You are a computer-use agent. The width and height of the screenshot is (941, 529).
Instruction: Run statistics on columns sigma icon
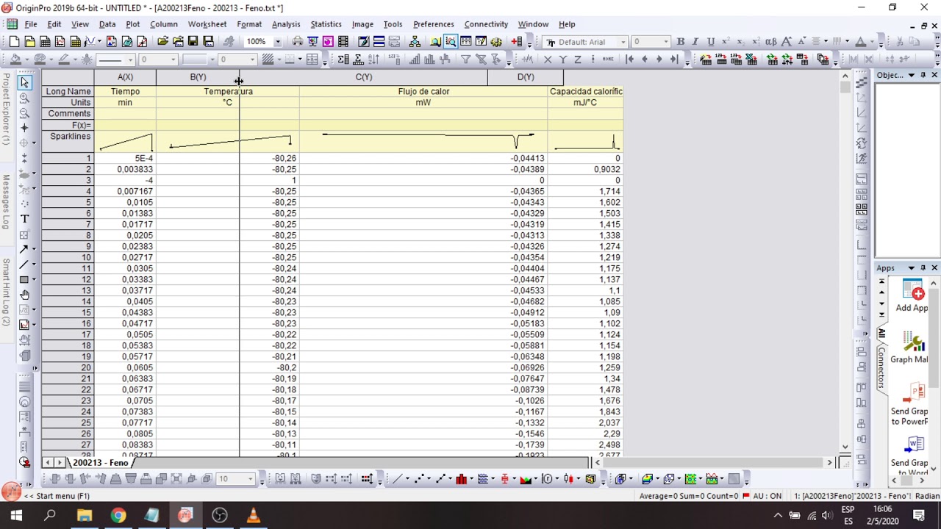point(343,59)
